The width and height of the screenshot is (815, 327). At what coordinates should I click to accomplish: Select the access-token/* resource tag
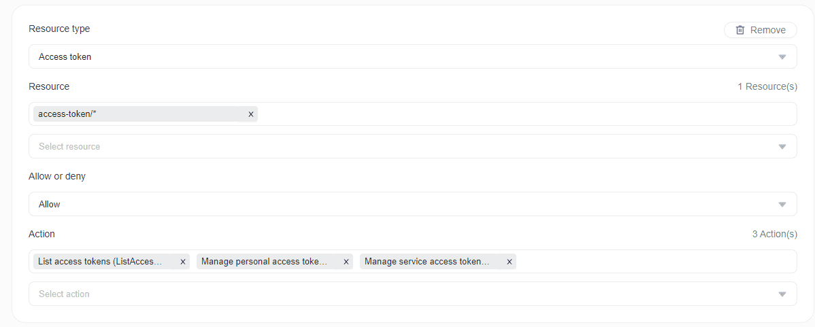click(136, 114)
